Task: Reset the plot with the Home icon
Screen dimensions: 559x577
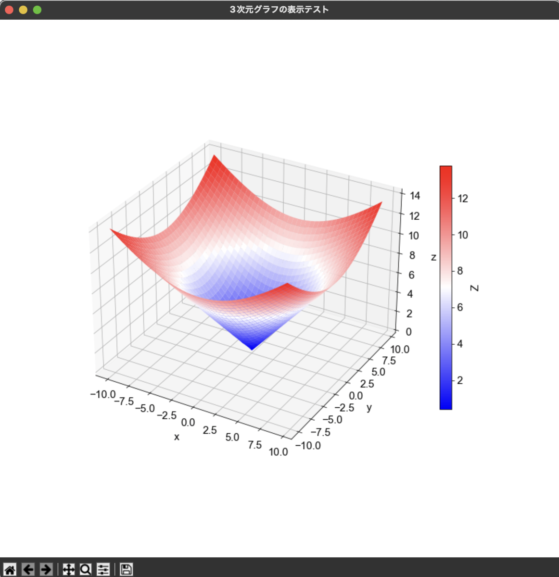Action: (10, 570)
